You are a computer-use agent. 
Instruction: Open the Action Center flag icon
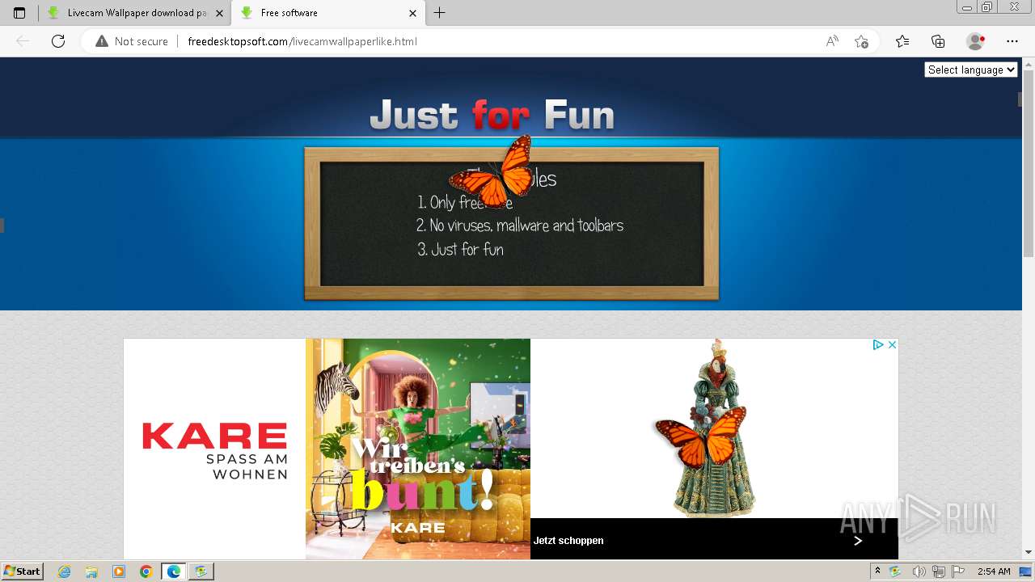point(959,571)
